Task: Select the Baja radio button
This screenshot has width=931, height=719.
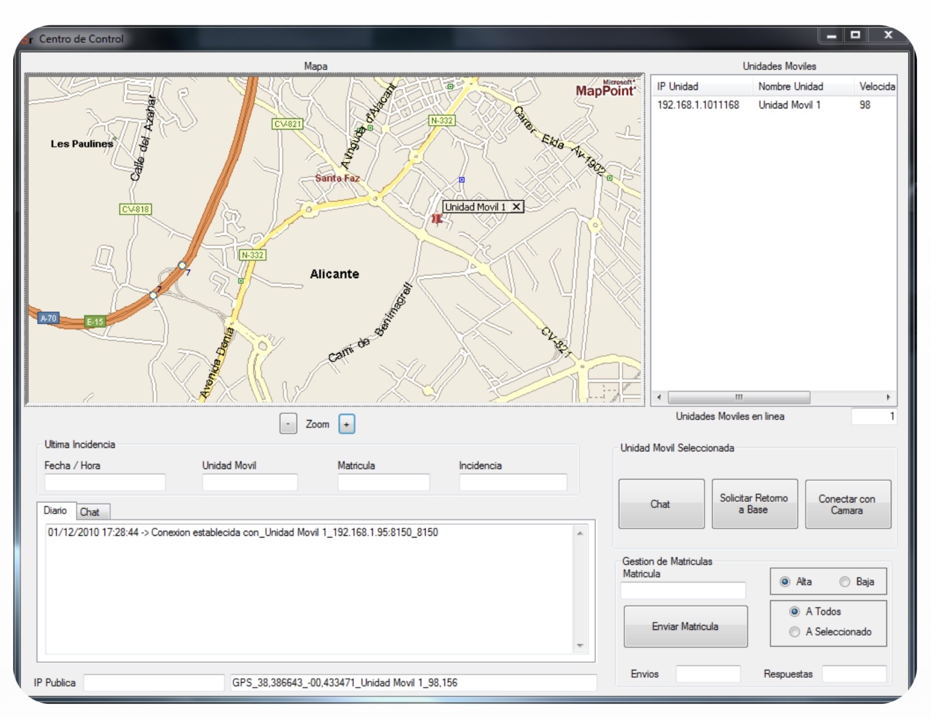Action: [845, 582]
